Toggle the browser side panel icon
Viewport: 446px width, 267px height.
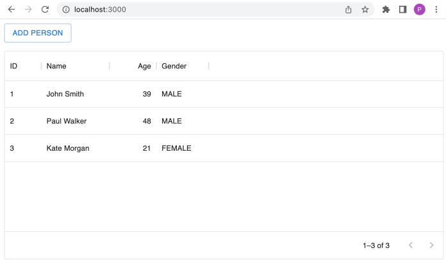click(x=402, y=10)
